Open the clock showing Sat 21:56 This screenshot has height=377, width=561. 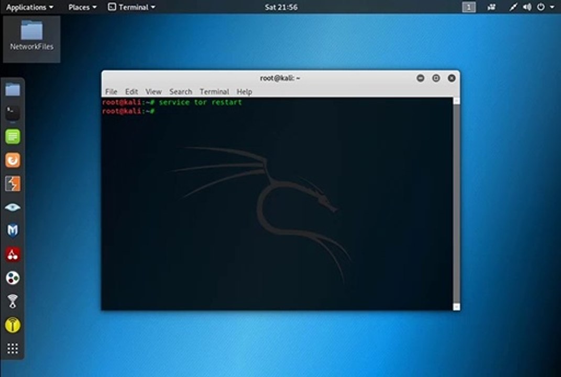tap(281, 7)
